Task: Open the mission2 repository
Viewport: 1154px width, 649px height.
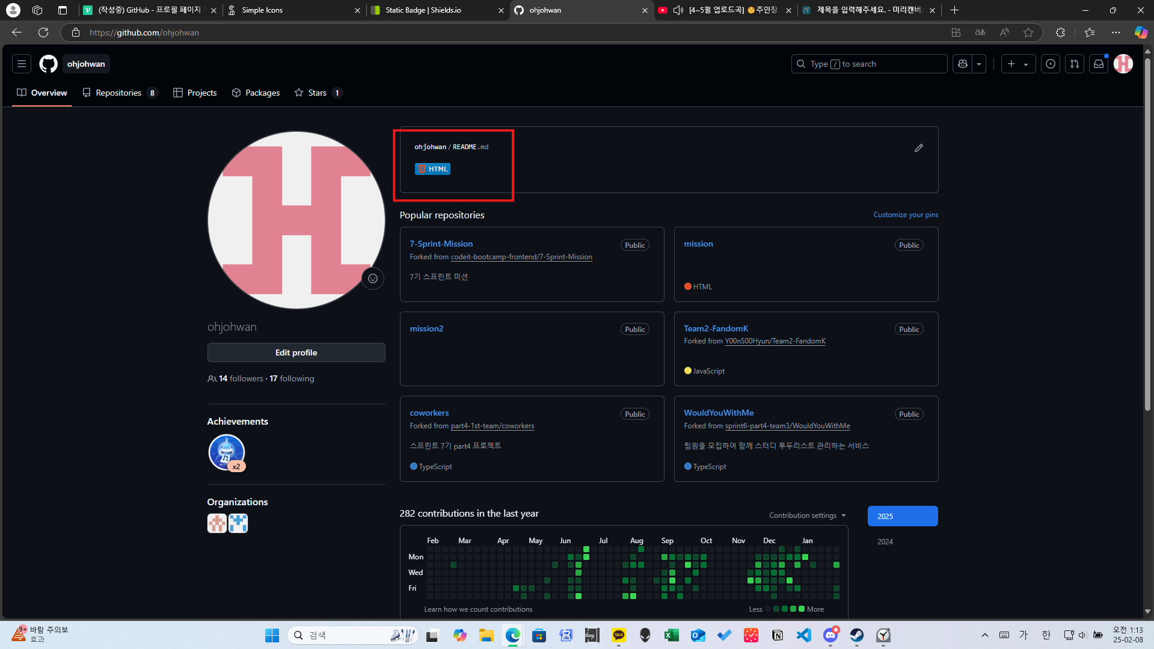Action: click(x=426, y=328)
